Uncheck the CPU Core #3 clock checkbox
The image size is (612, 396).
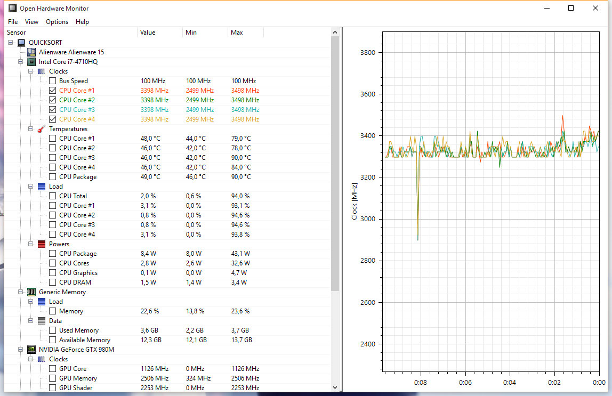click(x=53, y=110)
